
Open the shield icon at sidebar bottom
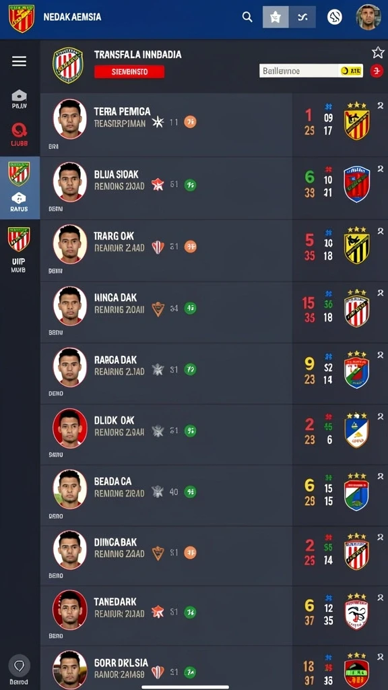tap(20, 665)
